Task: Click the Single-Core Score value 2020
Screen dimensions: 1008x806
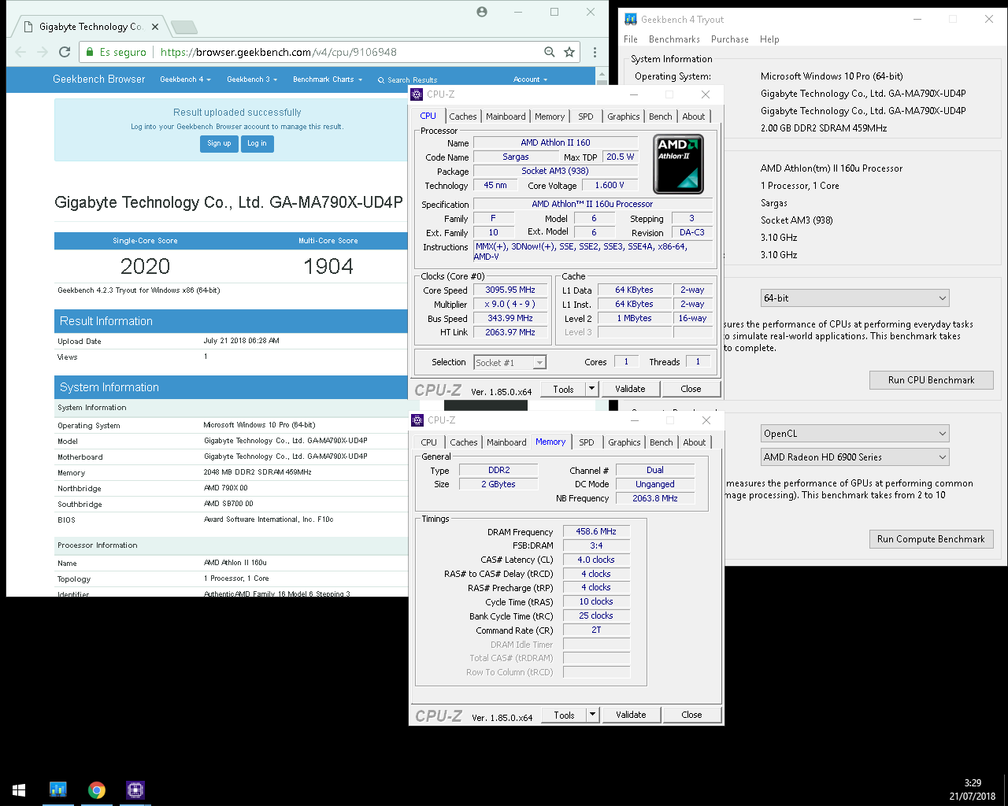Action: coord(145,266)
